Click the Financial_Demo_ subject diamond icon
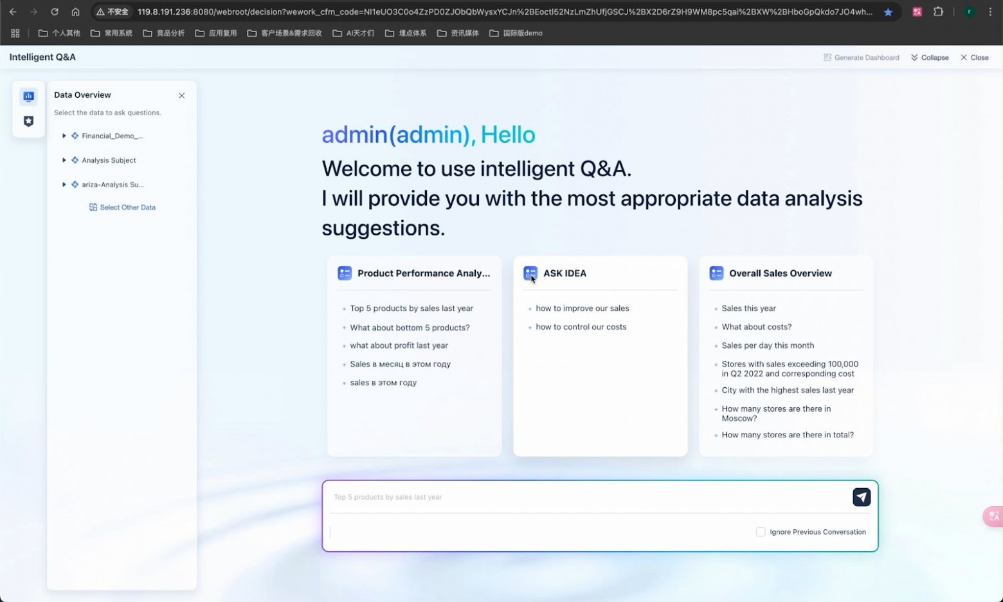The height and width of the screenshot is (602, 1003). (x=75, y=136)
